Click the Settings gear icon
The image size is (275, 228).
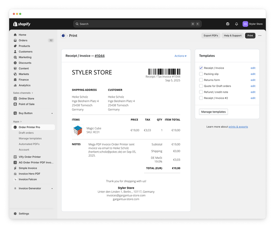15,213
